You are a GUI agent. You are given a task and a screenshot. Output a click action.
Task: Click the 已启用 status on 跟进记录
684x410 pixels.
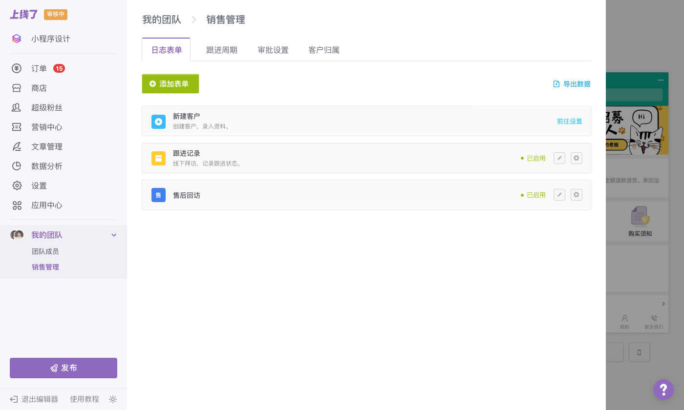pyautogui.click(x=536, y=158)
